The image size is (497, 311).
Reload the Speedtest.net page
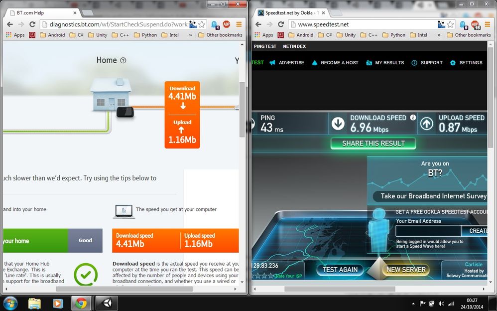tap(280, 24)
